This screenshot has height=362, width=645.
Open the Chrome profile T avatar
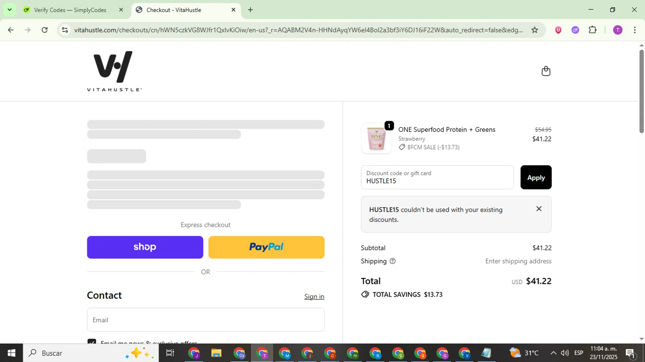tap(618, 30)
